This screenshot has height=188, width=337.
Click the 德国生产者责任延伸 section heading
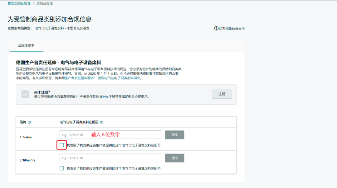point(58,63)
